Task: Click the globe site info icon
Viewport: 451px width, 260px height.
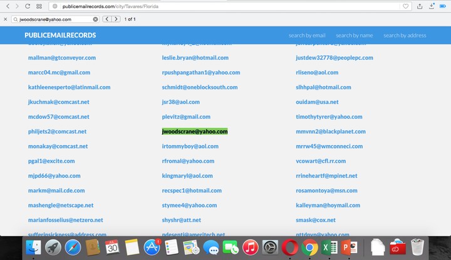Action: tap(55, 6)
